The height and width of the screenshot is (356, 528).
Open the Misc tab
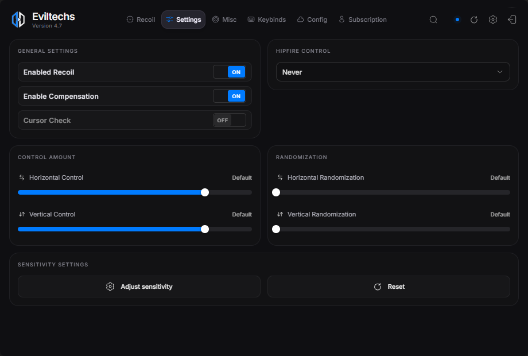pyautogui.click(x=224, y=20)
